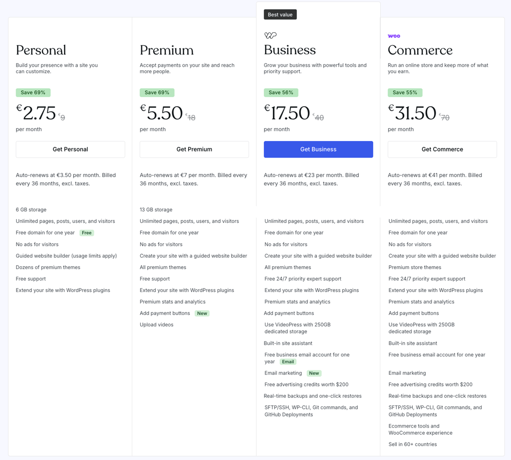The image size is (511, 460).
Task: Click the €2.75 price
Action: (x=36, y=113)
